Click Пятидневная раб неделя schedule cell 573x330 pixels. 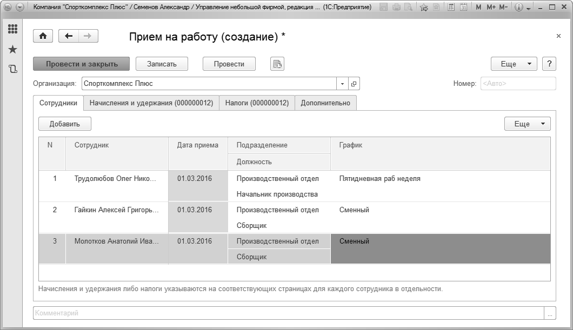[x=441, y=186]
